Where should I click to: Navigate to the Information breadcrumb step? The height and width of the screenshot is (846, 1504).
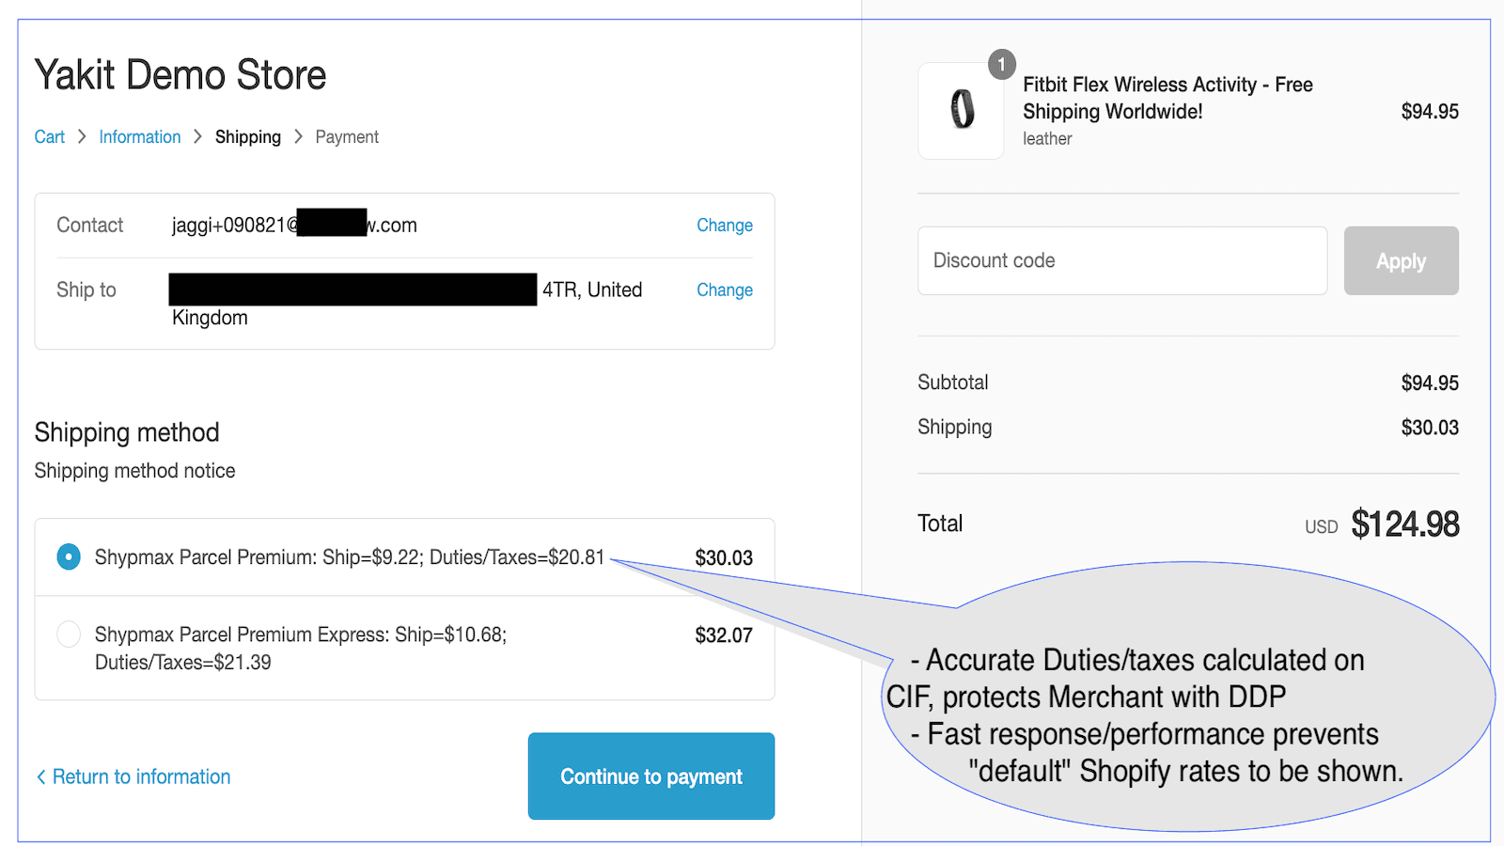pos(140,136)
